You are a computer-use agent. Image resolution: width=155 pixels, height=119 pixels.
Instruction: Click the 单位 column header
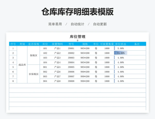96,44
